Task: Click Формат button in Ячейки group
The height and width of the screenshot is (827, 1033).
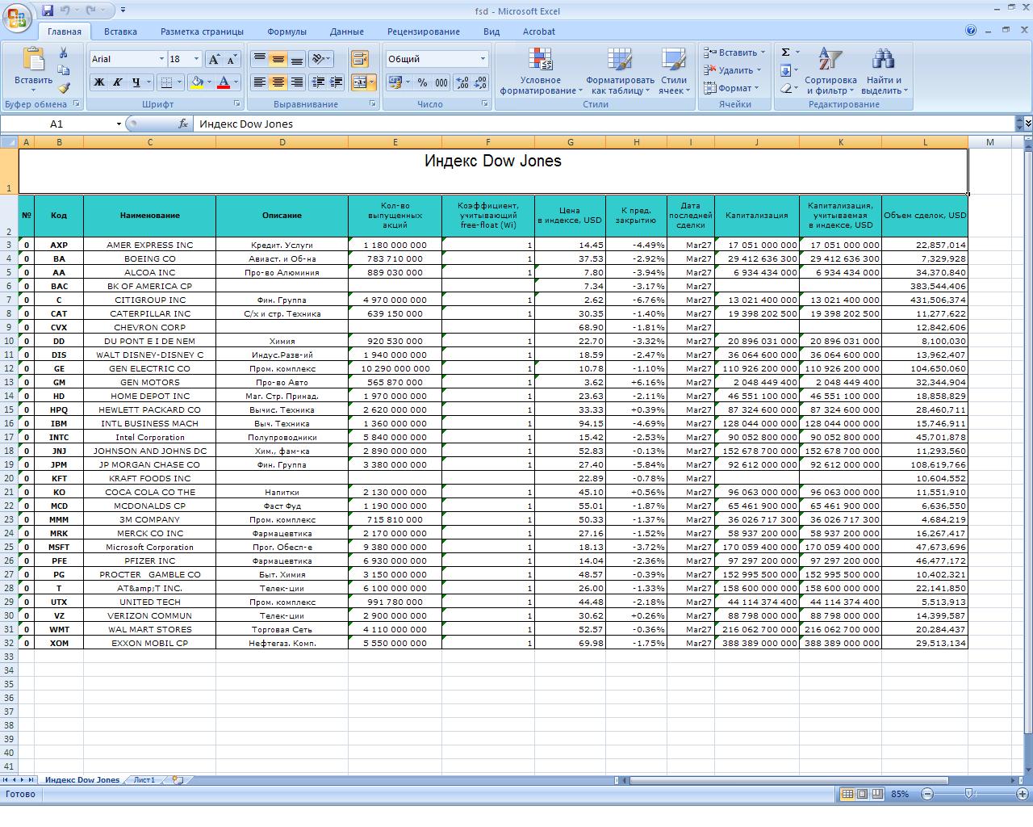Action: (x=730, y=88)
